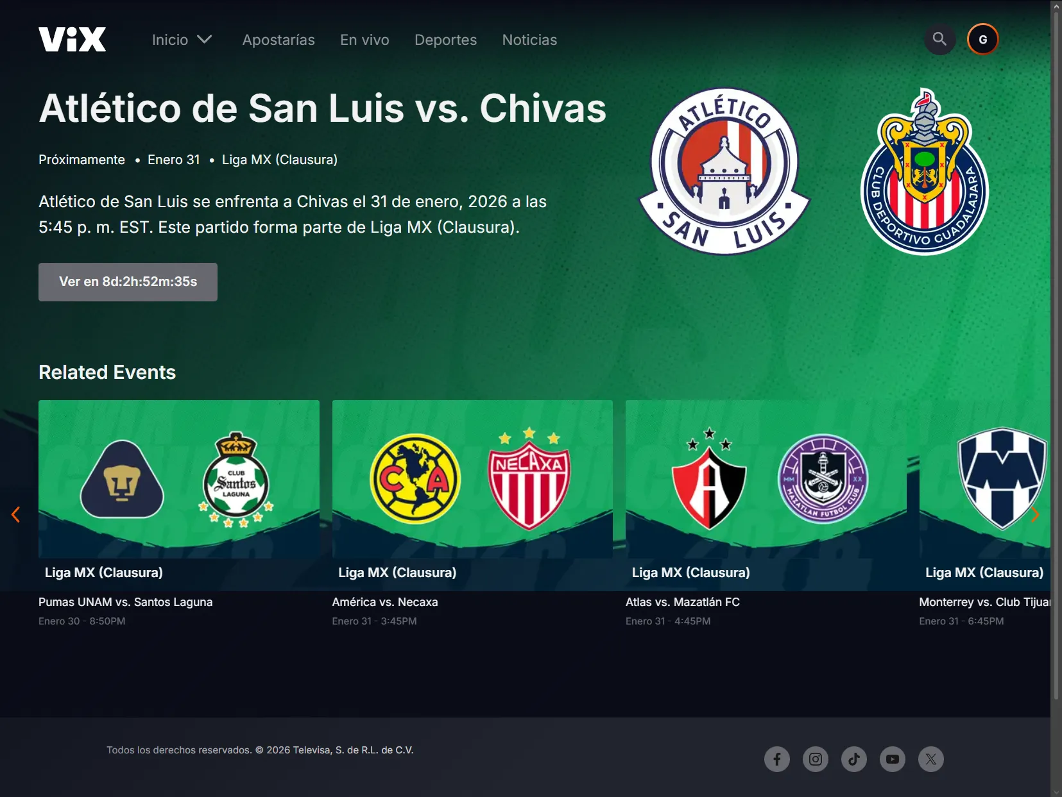Show previous related events with left arrow
This screenshot has width=1062, height=797.
tap(15, 514)
